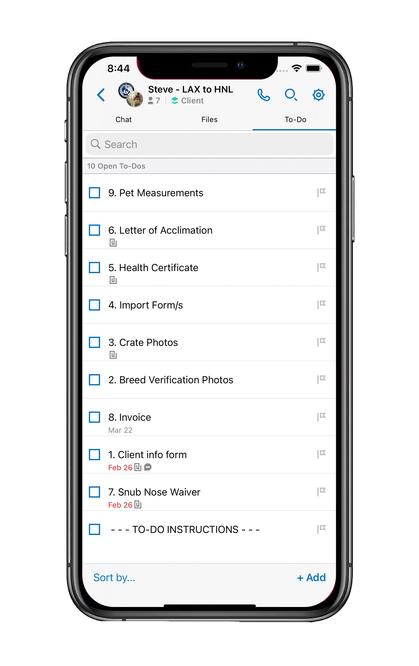Check the Breed Verification Photos box
419x666 pixels.
(x=95, y=380)
